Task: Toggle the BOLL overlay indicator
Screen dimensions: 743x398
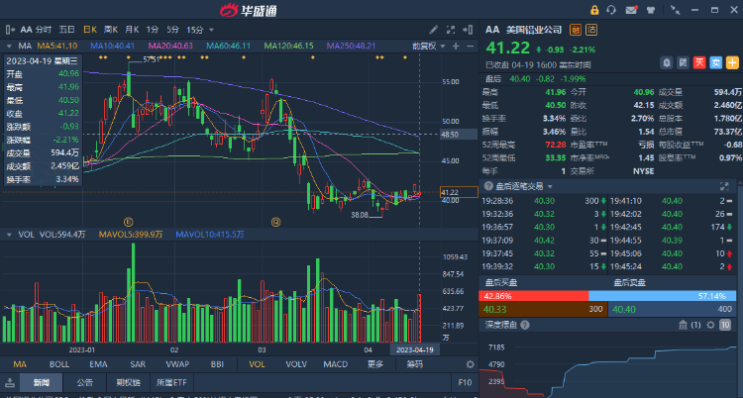Action: point(59,364)
